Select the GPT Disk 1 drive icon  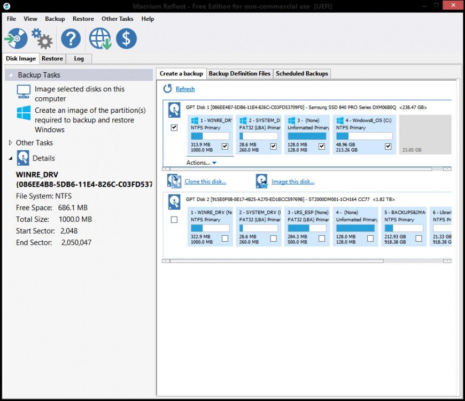(174, 110)
